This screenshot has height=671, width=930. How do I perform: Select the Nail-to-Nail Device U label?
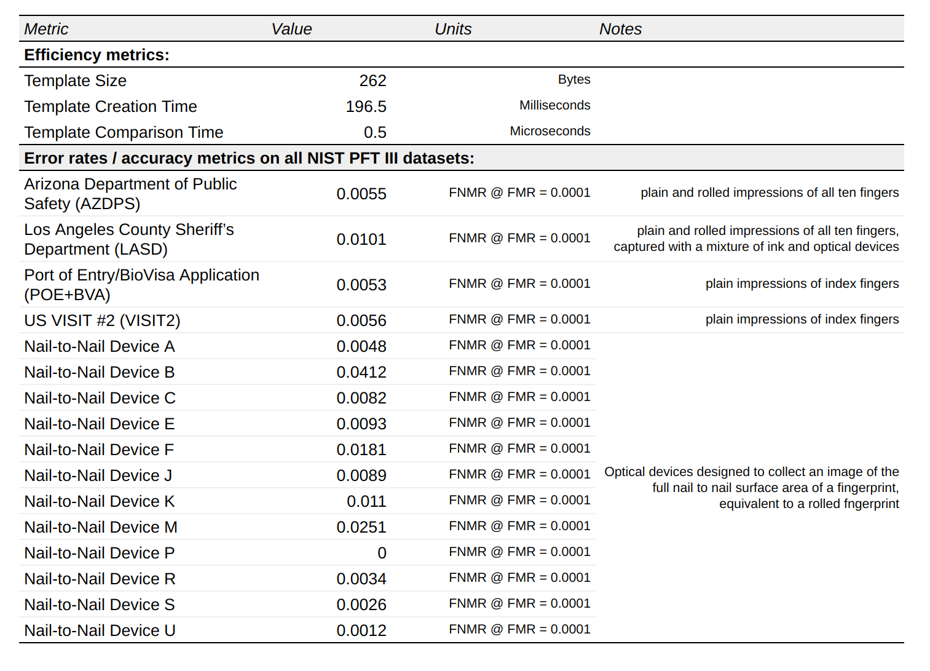[100, 630]
